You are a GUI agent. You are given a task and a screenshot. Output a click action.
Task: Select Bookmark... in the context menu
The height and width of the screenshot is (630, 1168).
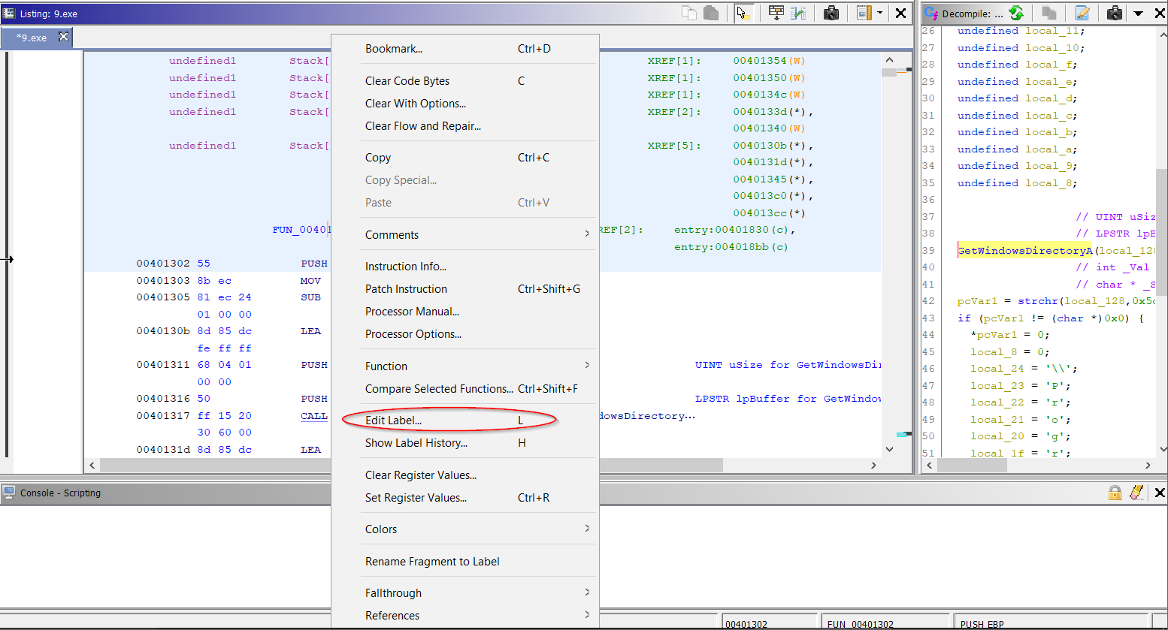pyautogui.click(x=393, y=49)
